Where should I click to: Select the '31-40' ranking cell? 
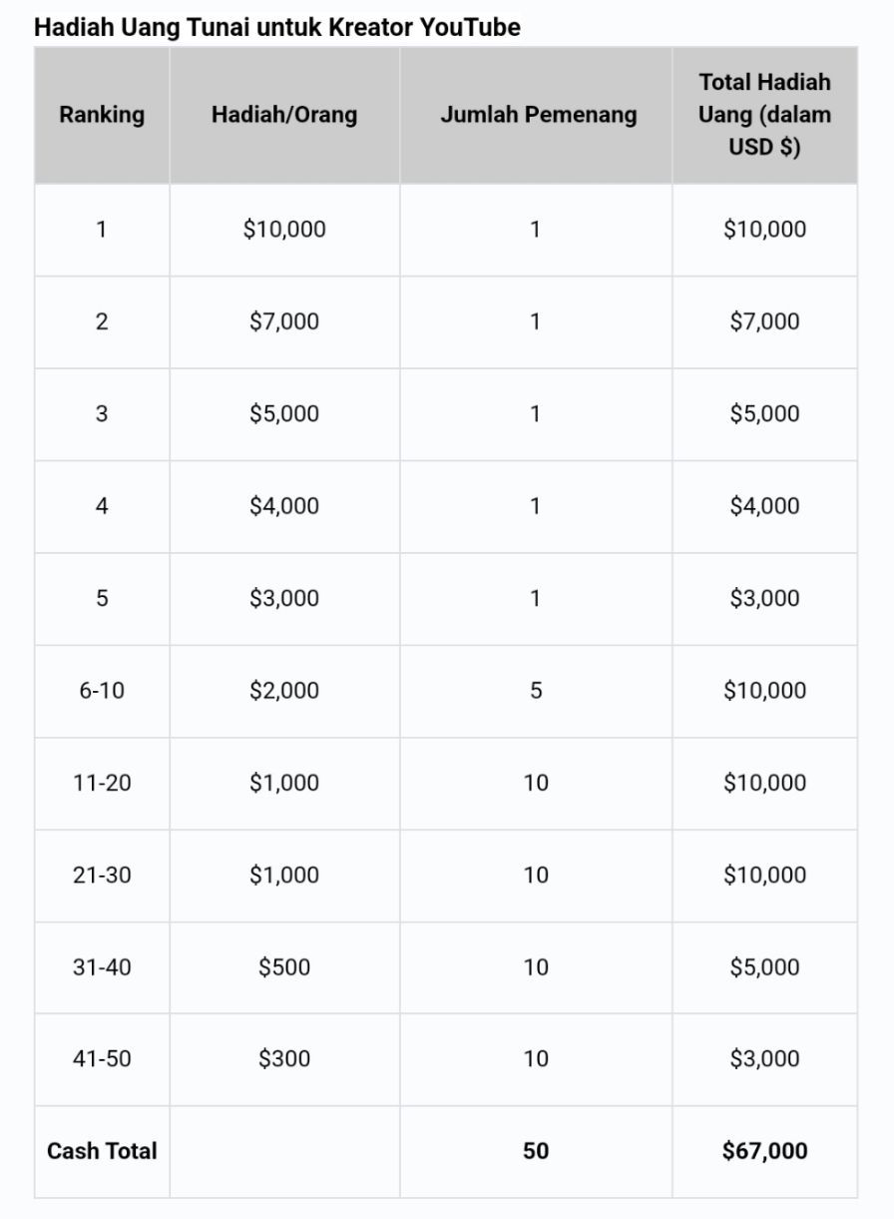point(102,967)
